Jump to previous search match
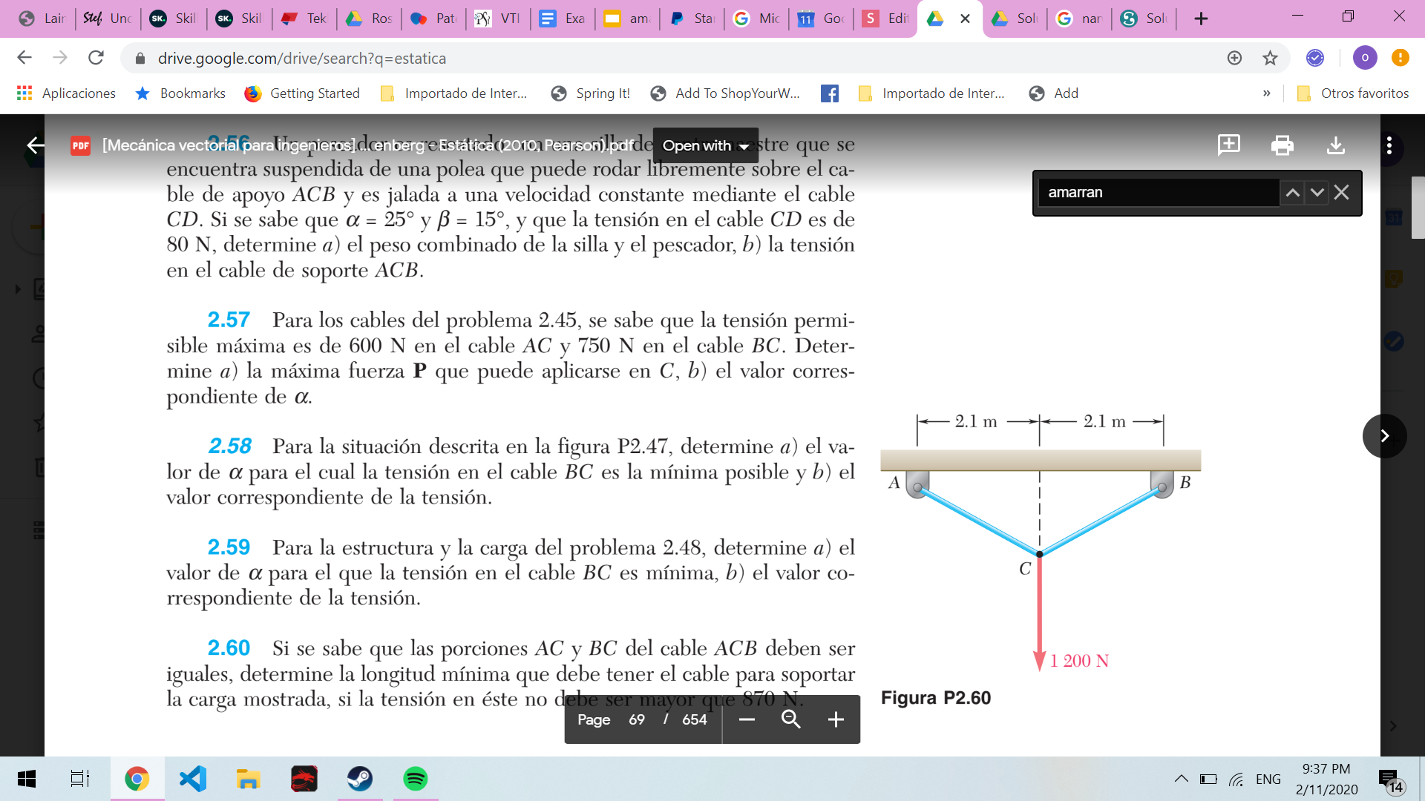1425x801 pixels. pos(1292,193)
